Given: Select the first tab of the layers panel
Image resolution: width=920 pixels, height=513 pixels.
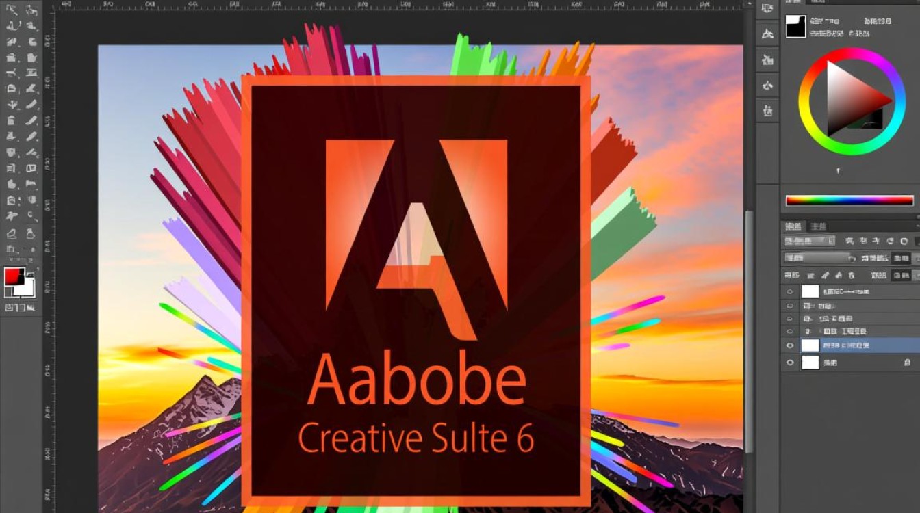Looking at the screenshot, I should point(793,226).
